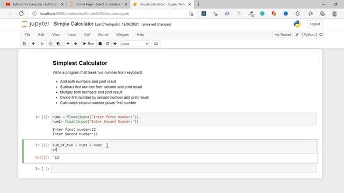Copy selected cells icon

51,44
